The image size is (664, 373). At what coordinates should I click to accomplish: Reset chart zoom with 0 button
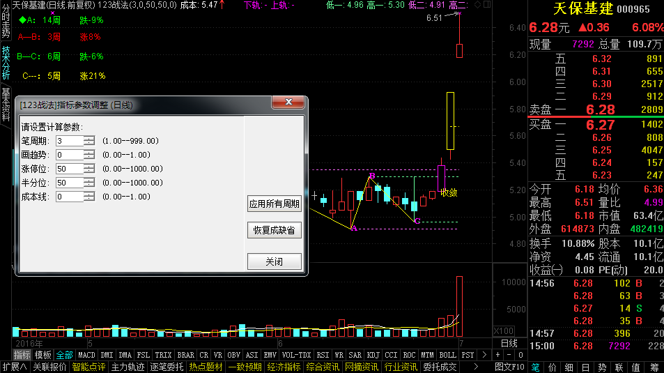point(520,355)
